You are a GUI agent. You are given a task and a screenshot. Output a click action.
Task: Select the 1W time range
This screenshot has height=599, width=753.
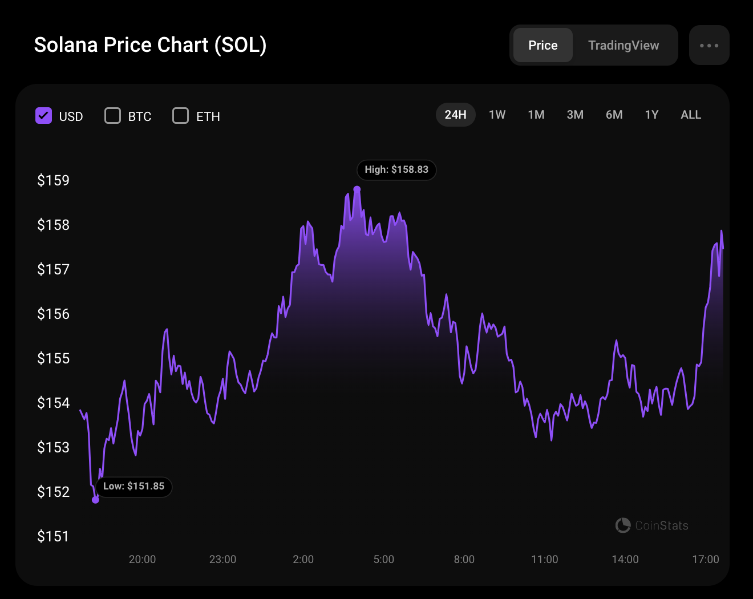(497, 115)
